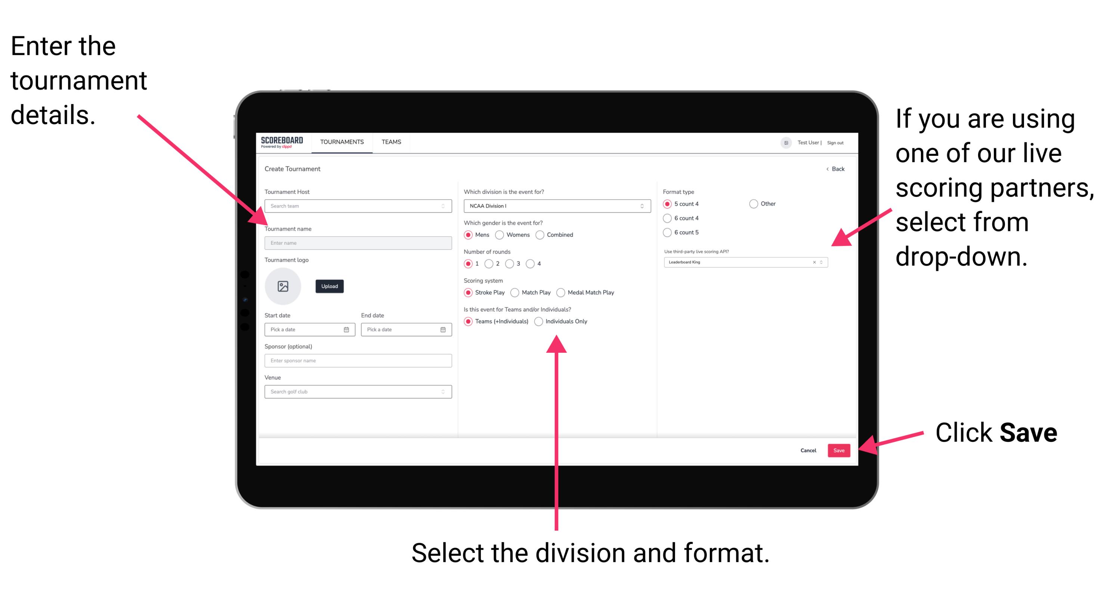Click the tournament logo upload icon
Viewport: 1113px width, 599px height.
tap(284, 287)
